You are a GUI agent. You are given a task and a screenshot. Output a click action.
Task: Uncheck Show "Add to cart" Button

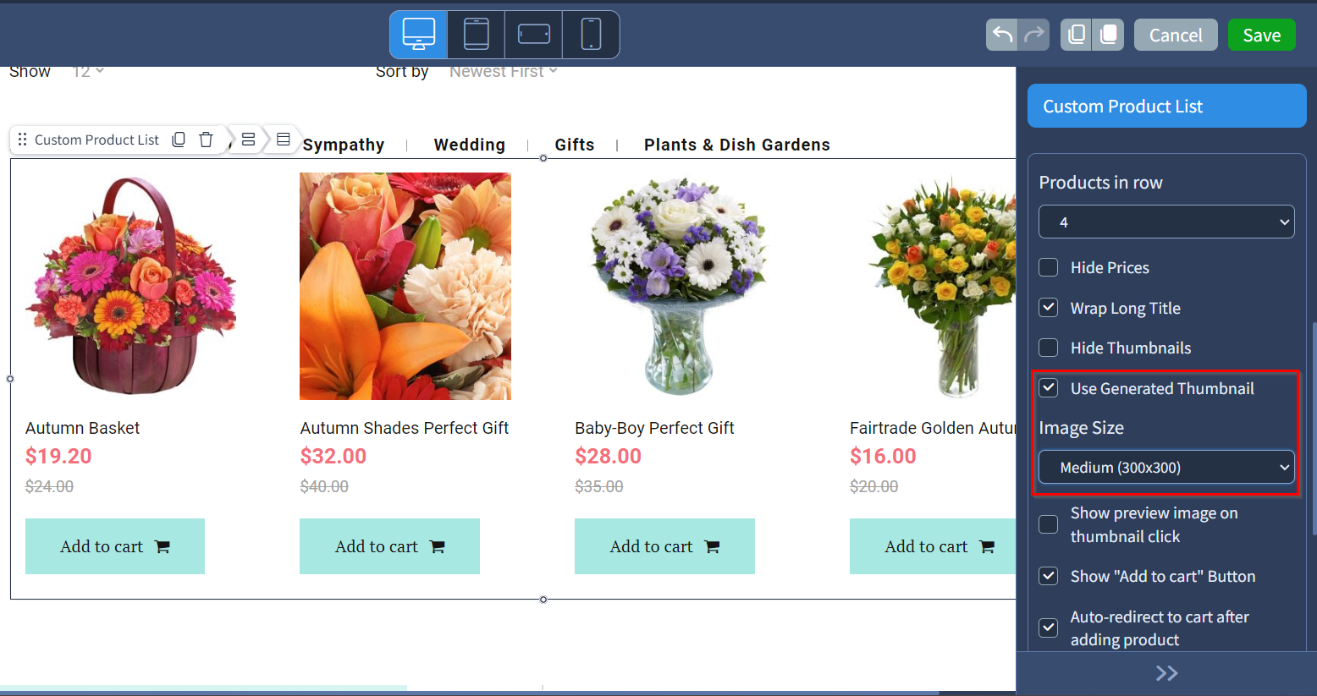[x=1049, y=576]
